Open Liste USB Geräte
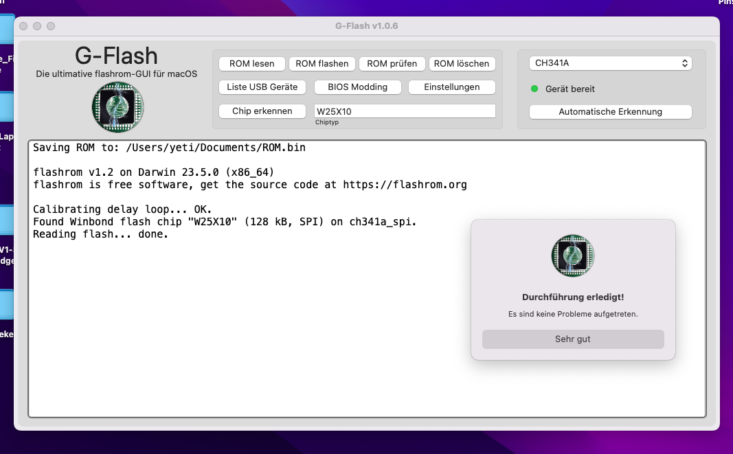733x454 pixels. tap(262, 87)
